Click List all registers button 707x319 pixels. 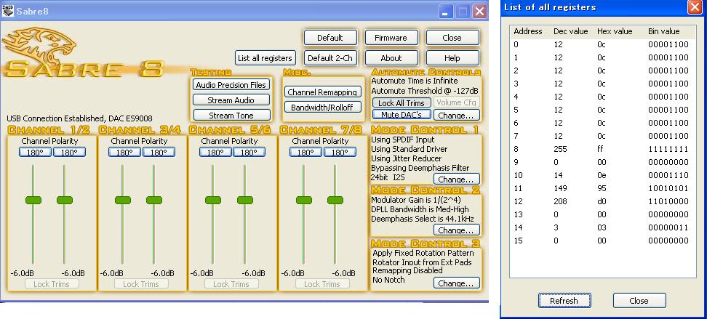(x=265, y=57)
